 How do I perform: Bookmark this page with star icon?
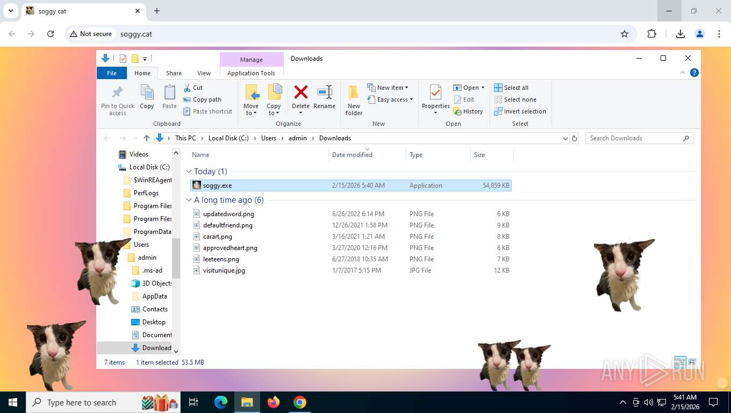pos(625,34)
